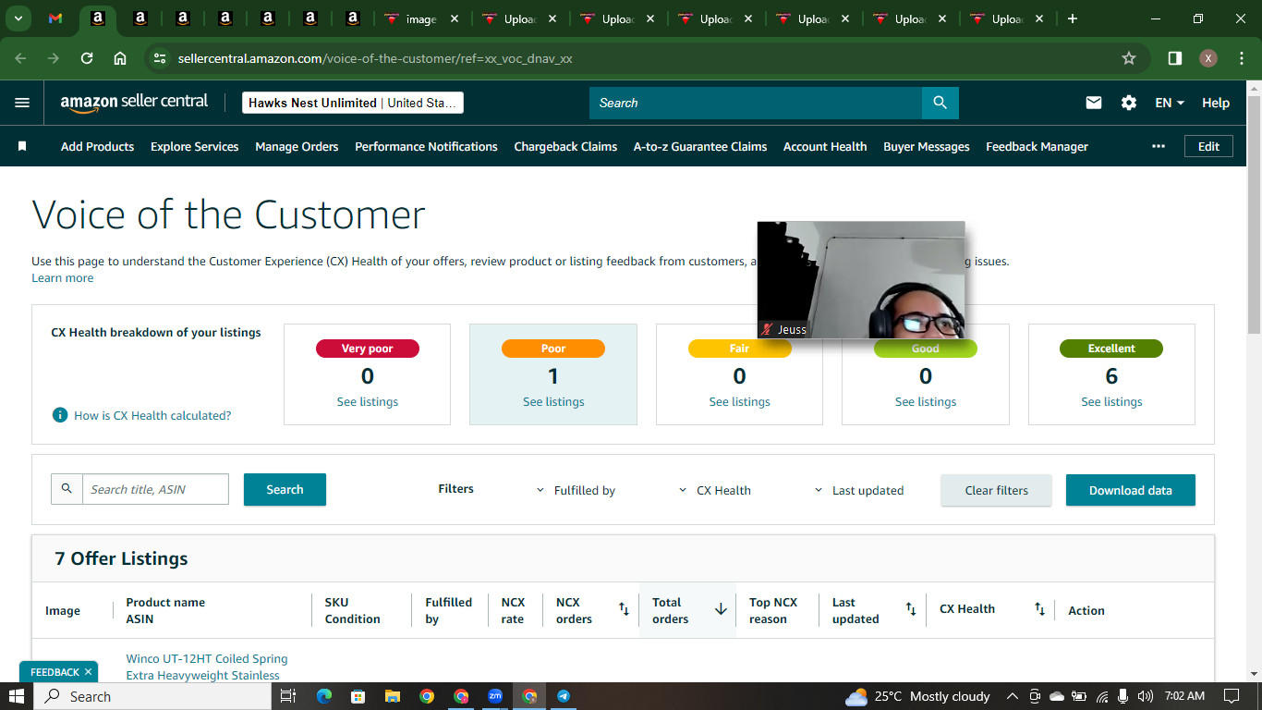Open Help in the header
The width and height of the screenshot is (1262, 710).
coord(1216,103)
